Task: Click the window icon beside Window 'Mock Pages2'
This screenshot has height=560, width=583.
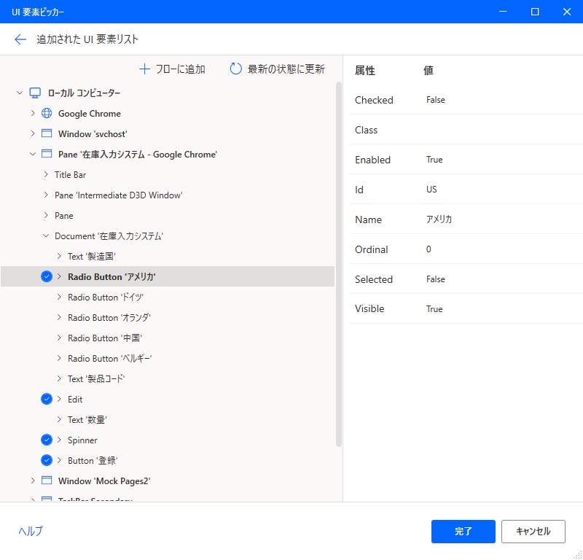Action: coord(47,481)
